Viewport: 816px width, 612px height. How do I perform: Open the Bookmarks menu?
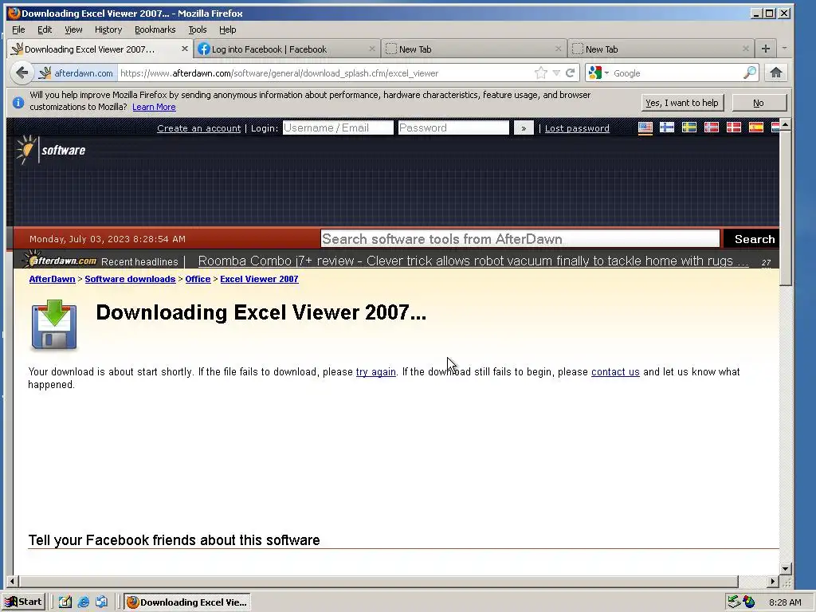pos(155,29)
